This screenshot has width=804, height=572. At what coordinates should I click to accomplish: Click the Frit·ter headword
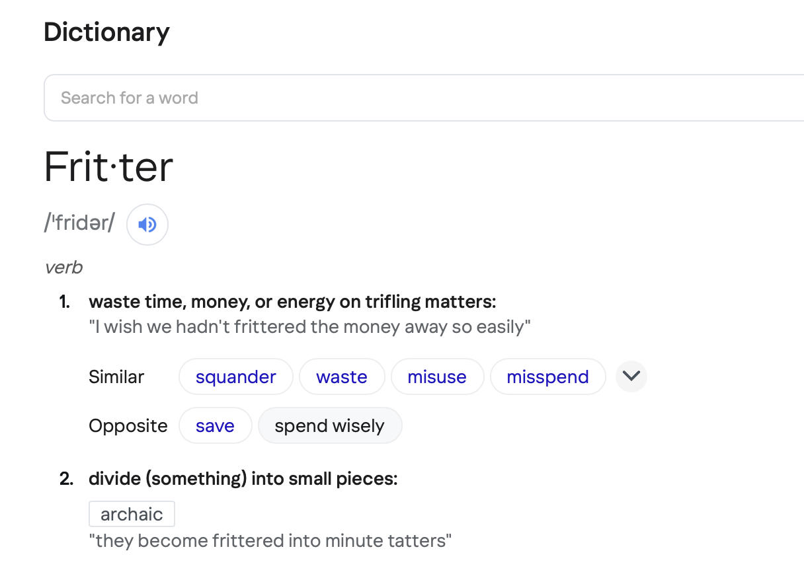click(x=108, y=166)
